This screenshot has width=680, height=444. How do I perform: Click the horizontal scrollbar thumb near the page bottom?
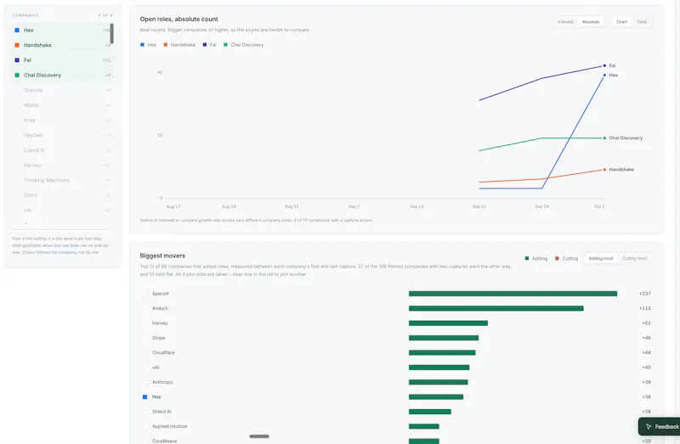point(259,436)
